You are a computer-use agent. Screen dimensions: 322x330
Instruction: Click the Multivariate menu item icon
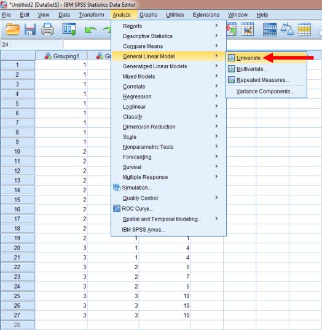click(231, 69)
